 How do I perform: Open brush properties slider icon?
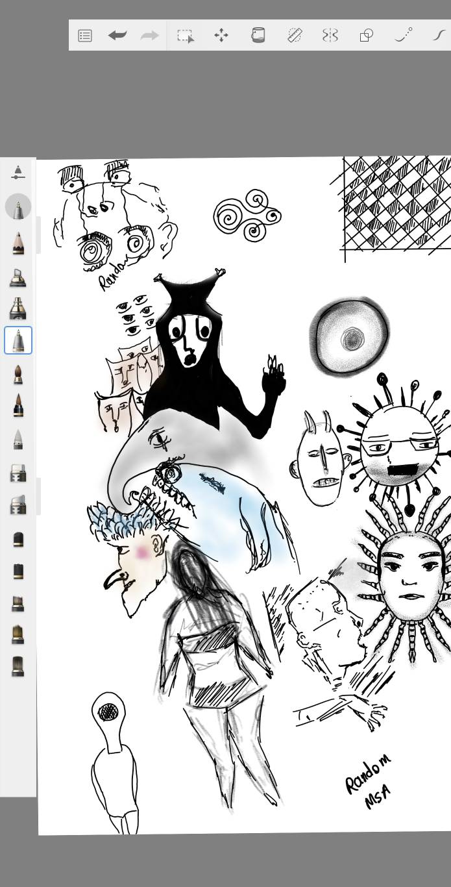[x=18, y=172]
